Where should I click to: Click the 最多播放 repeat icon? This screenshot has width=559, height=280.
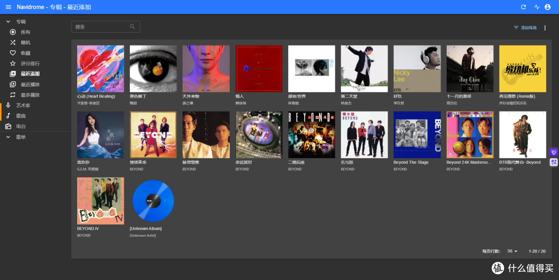[13, 95]
